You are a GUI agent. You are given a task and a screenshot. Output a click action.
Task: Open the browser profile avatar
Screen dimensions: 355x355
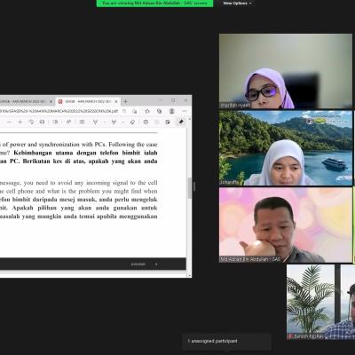[x=172, y=111]
